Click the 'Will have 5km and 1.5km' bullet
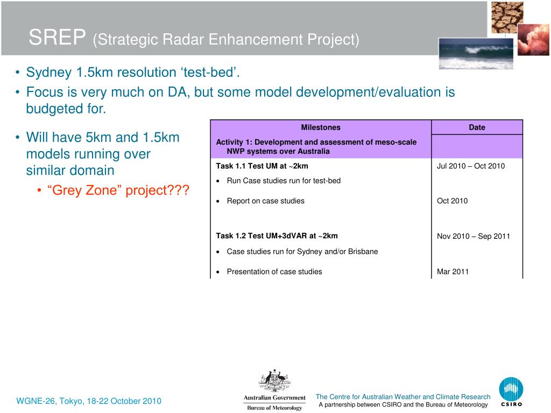551x413 pixels. click(x=103, y=154)
